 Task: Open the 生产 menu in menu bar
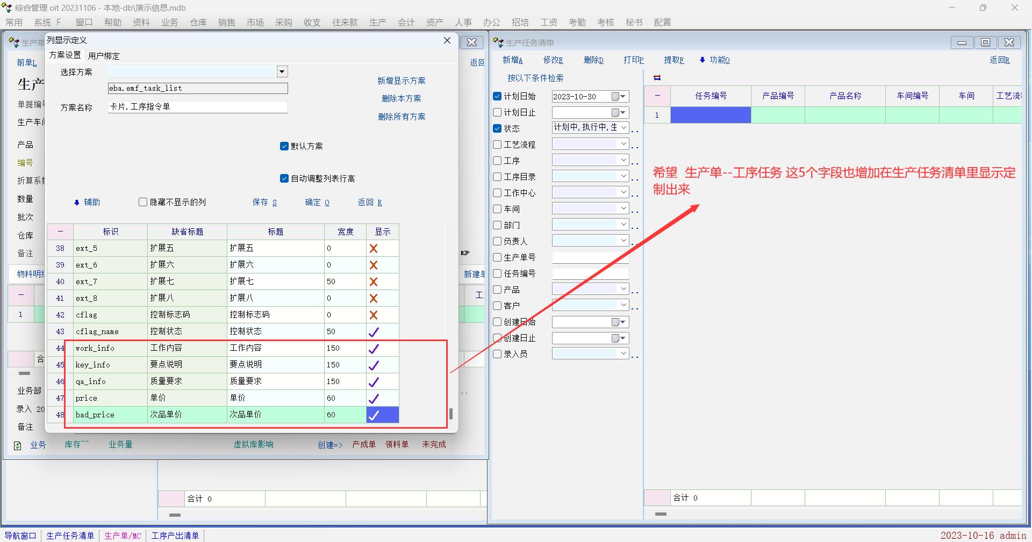click(377, 23)
